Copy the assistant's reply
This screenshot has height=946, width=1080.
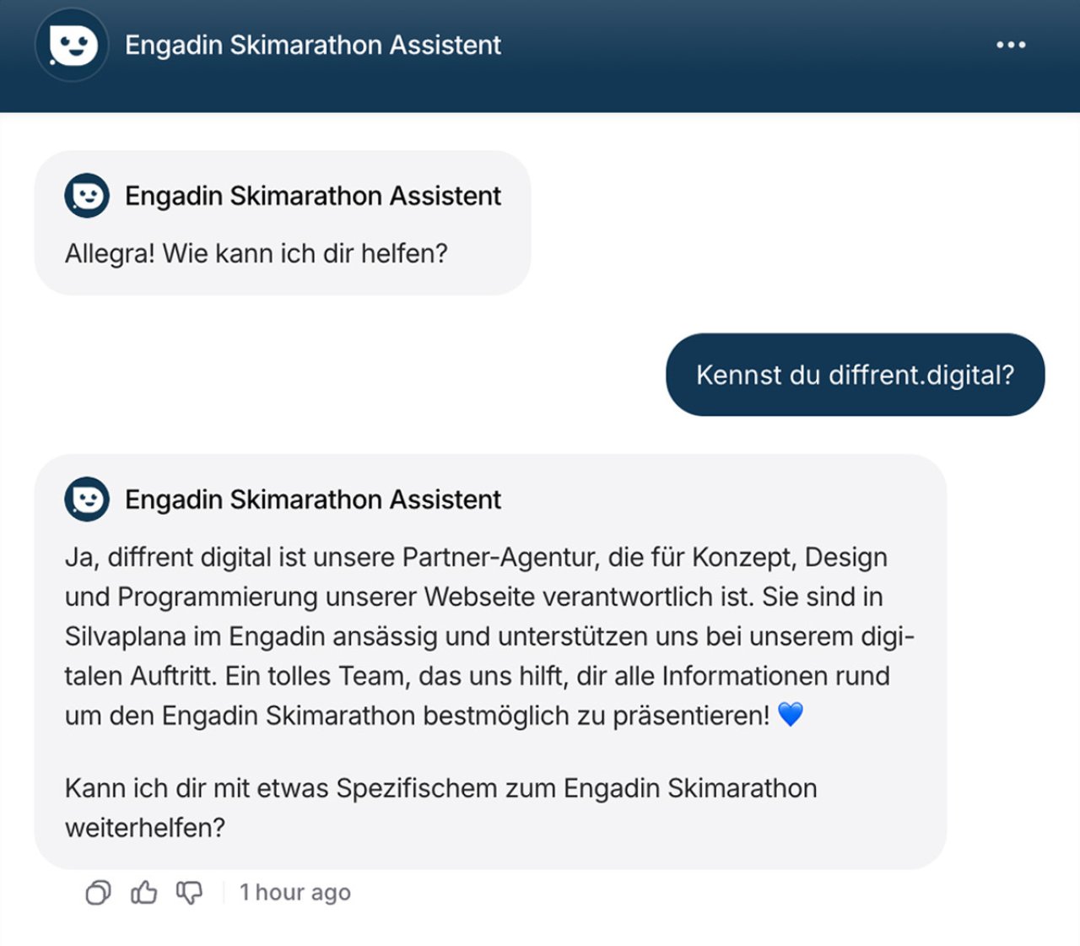point(98,893)
